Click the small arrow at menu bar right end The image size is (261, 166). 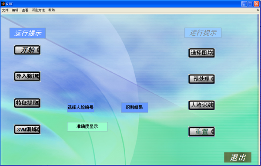[x=258, y=10]
